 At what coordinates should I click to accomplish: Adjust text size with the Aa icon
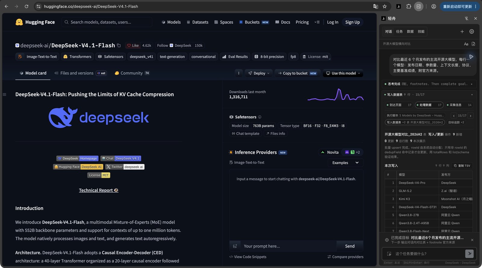point(466,44)
